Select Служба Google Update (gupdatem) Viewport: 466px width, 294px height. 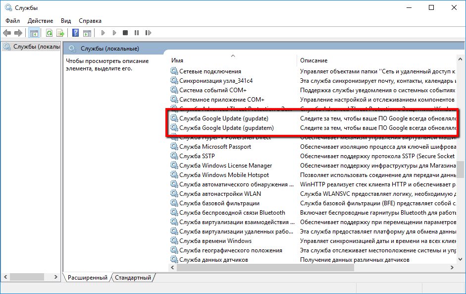click(x=226, y=128)
